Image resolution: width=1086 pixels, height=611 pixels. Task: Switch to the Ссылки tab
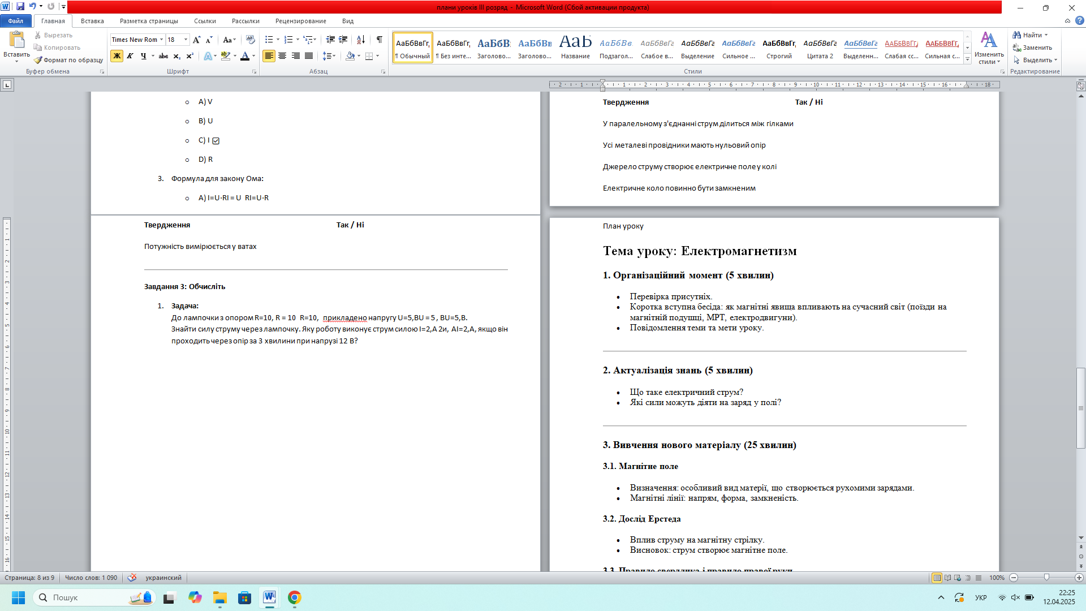coord(205,21)
